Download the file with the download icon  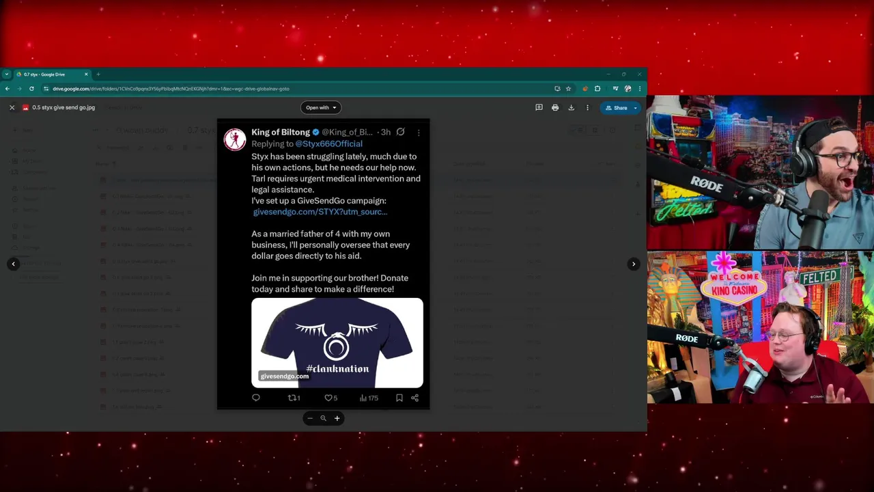coord(572,107)
